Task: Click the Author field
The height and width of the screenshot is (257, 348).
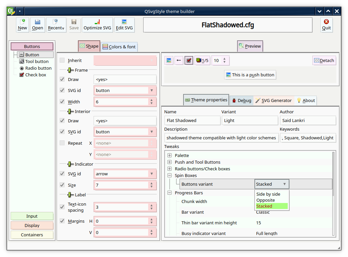Action: pos(308,120)
